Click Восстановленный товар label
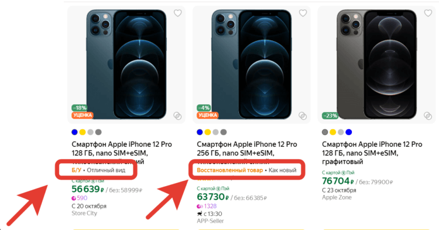439x230 pixels. (229, 170)
